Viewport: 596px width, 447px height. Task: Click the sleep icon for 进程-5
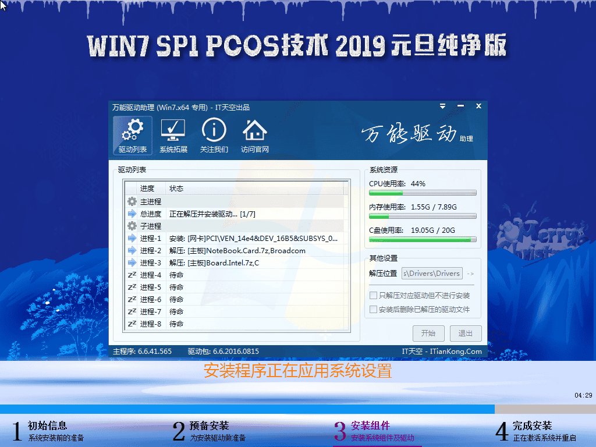pos(132,287)
